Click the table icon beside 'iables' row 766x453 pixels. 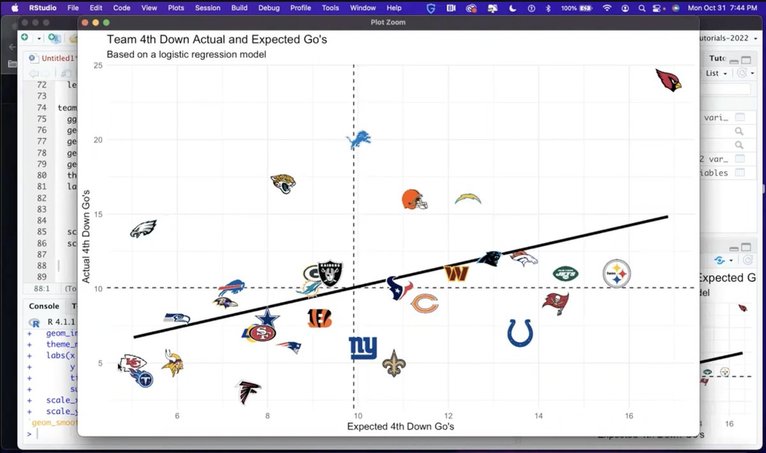740,173
